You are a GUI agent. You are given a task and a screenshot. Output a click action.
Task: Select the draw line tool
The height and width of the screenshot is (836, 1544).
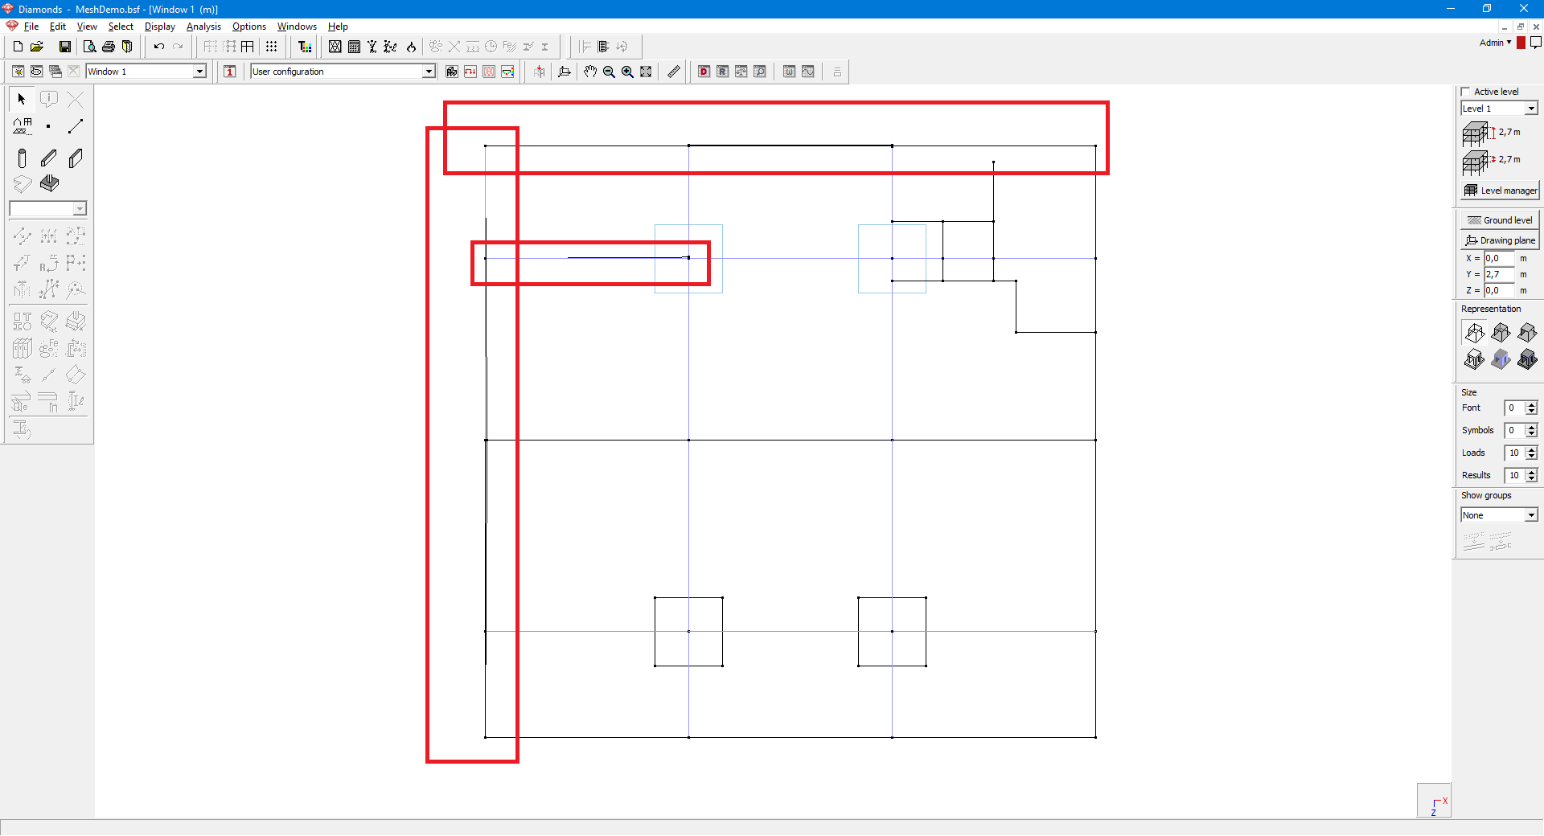point(76,126)
